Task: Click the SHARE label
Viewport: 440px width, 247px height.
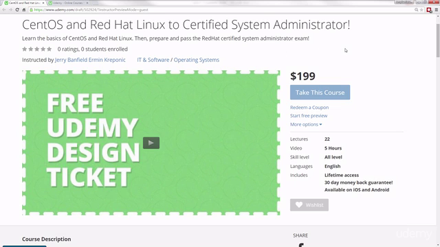Action: pos(300,235)
